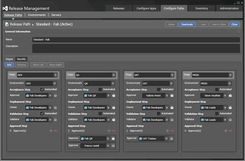
Task: Click the email icon beside QA Validator
Action: [x=114, y=120]
